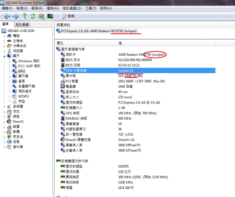Click the 伺服器 server icon in tree

point(9,51)
